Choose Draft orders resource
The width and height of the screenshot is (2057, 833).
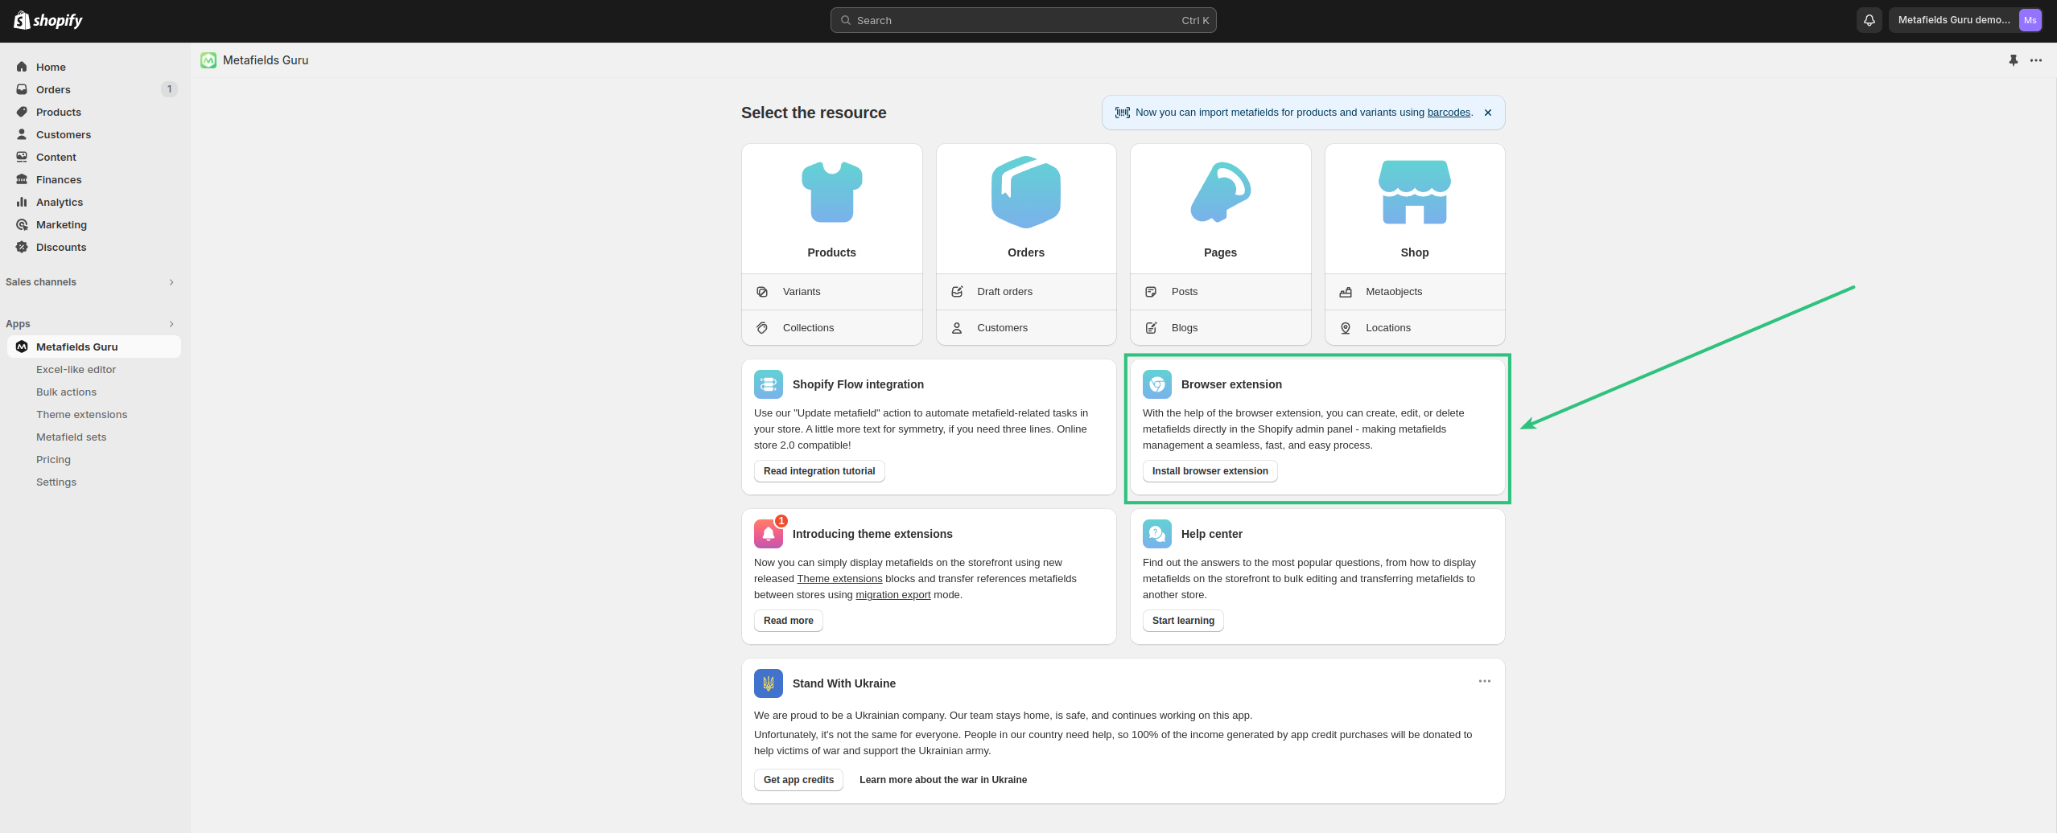coord(1026,292)
